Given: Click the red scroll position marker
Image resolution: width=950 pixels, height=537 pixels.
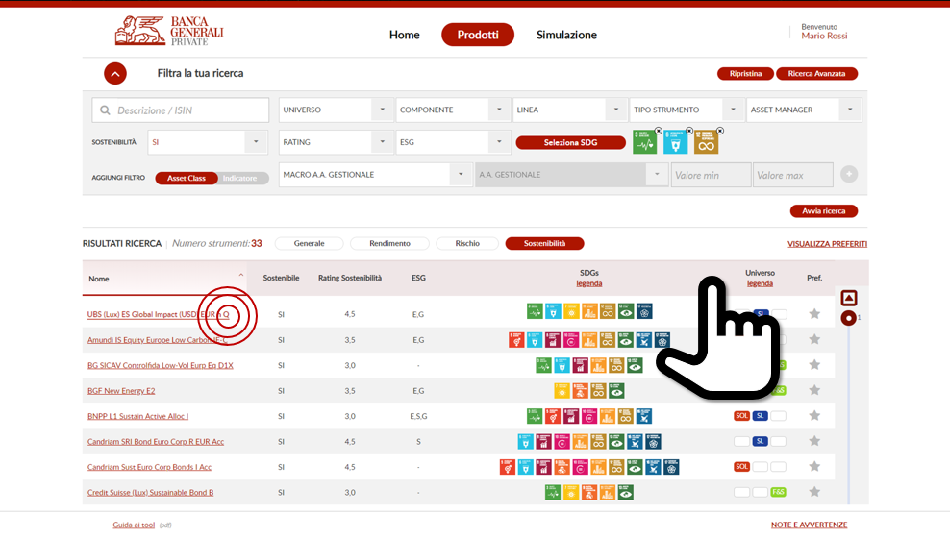Looking at the screenshot, I should [848, 318].
